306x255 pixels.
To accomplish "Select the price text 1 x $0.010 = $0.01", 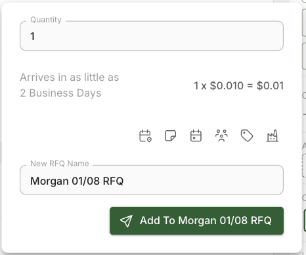I will pyautogui.click(x=239, y=85).
